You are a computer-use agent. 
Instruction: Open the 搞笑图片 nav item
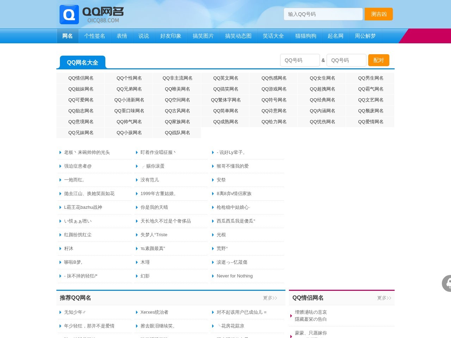pyautogui.click(x=203, y=36)
